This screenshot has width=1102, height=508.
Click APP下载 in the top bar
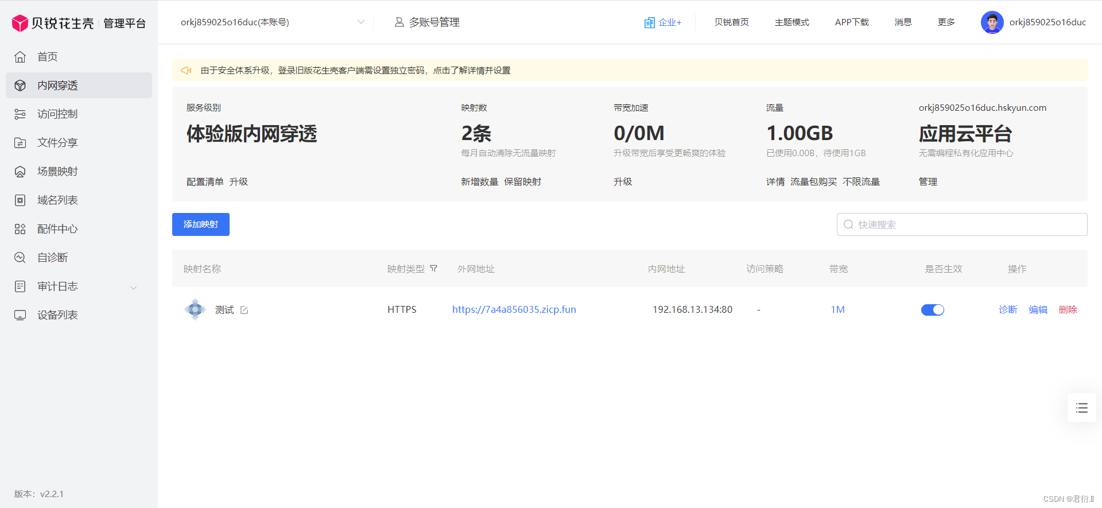click(852, 22)
